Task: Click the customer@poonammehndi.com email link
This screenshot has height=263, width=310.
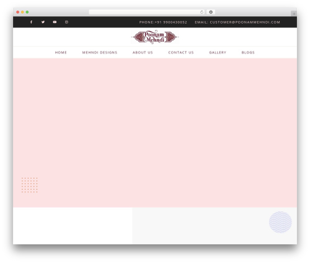Action: click(245, 22)
